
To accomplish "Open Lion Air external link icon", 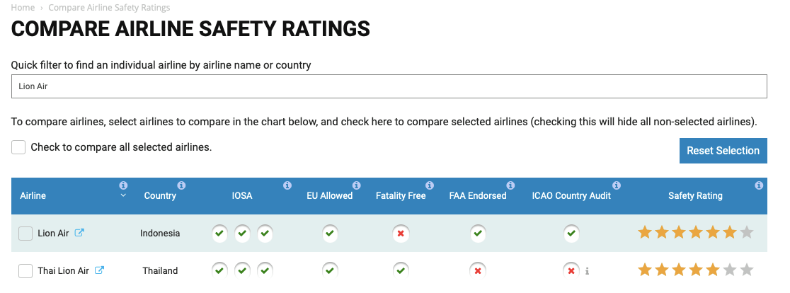I will 79,233.
